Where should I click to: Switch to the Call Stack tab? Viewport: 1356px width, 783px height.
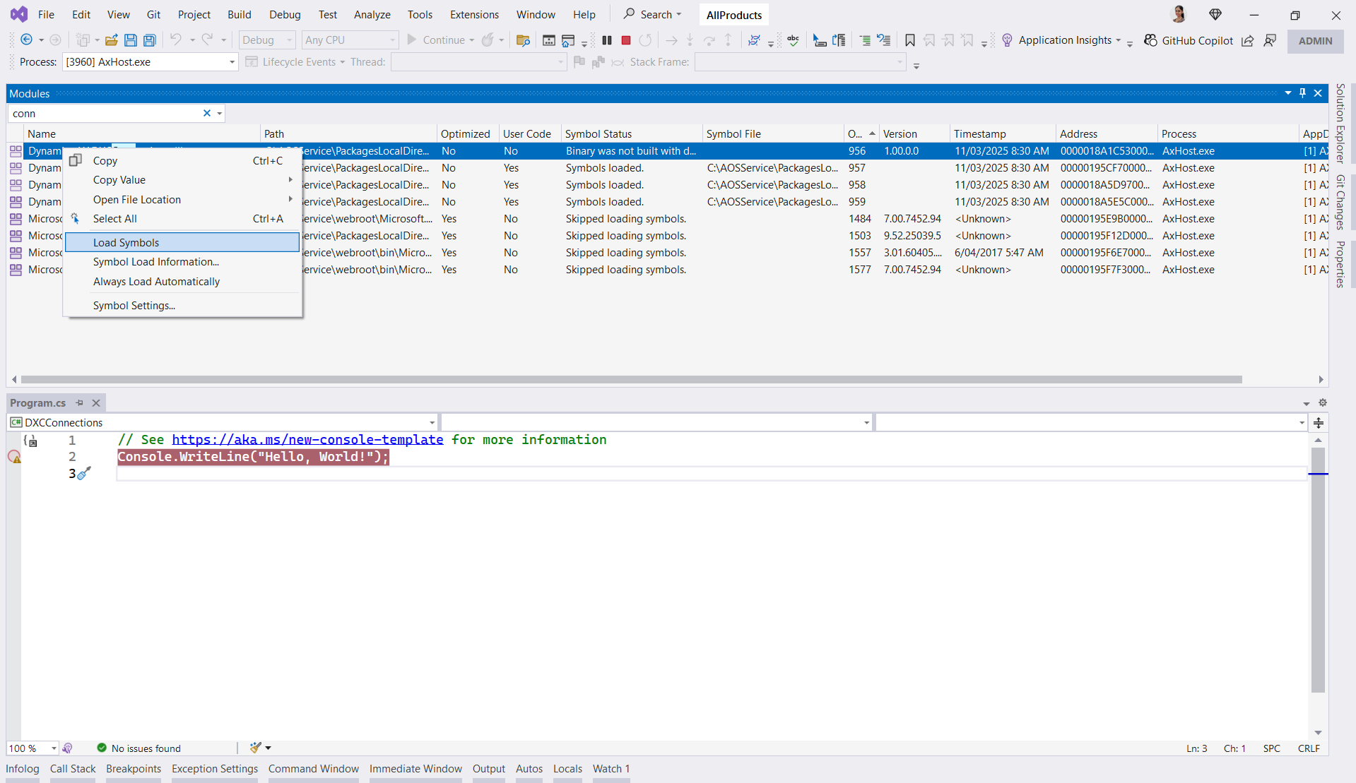(73, 769)
